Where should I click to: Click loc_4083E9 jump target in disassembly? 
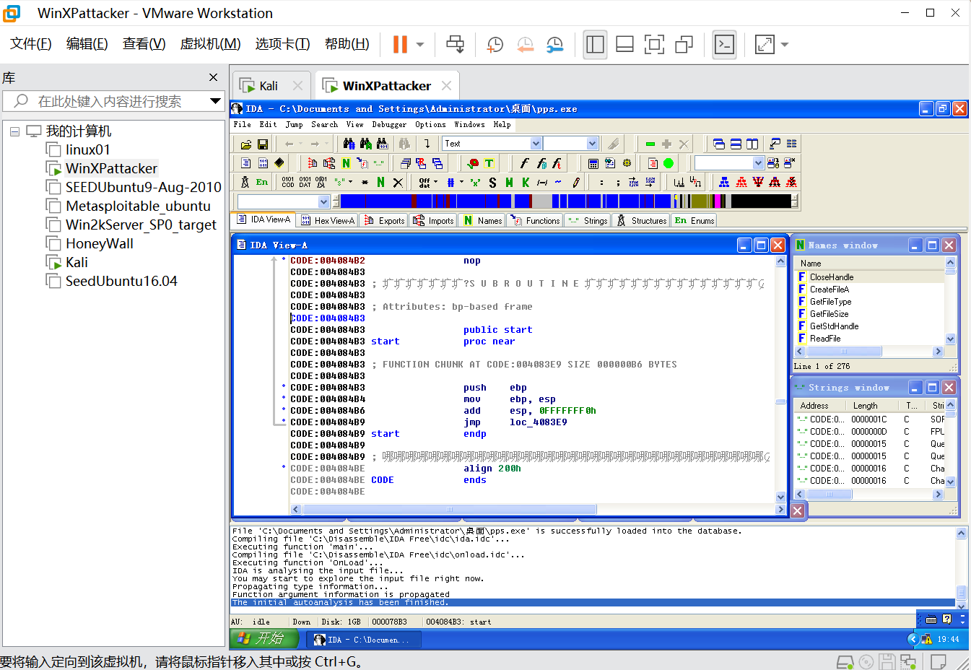click(x=538, y=422)
